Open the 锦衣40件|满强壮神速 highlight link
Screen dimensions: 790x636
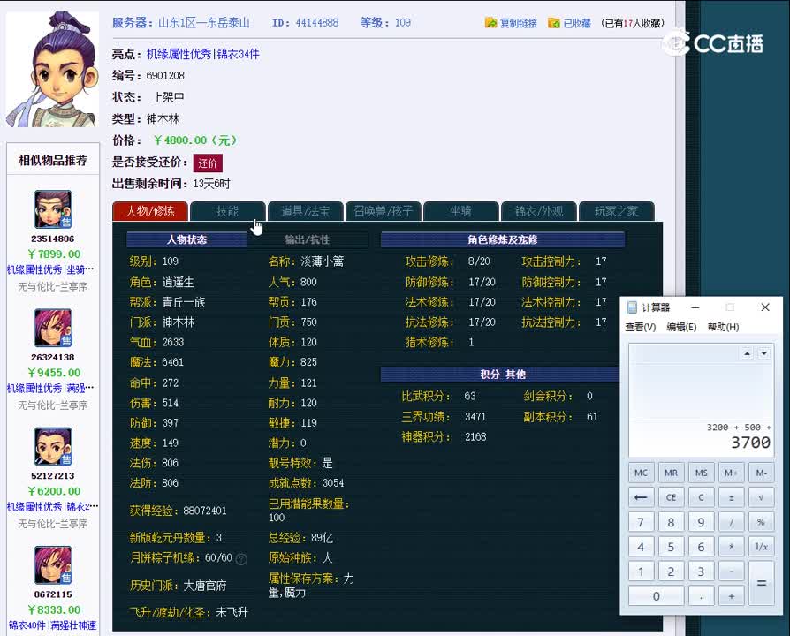click(x=52, y=625)
